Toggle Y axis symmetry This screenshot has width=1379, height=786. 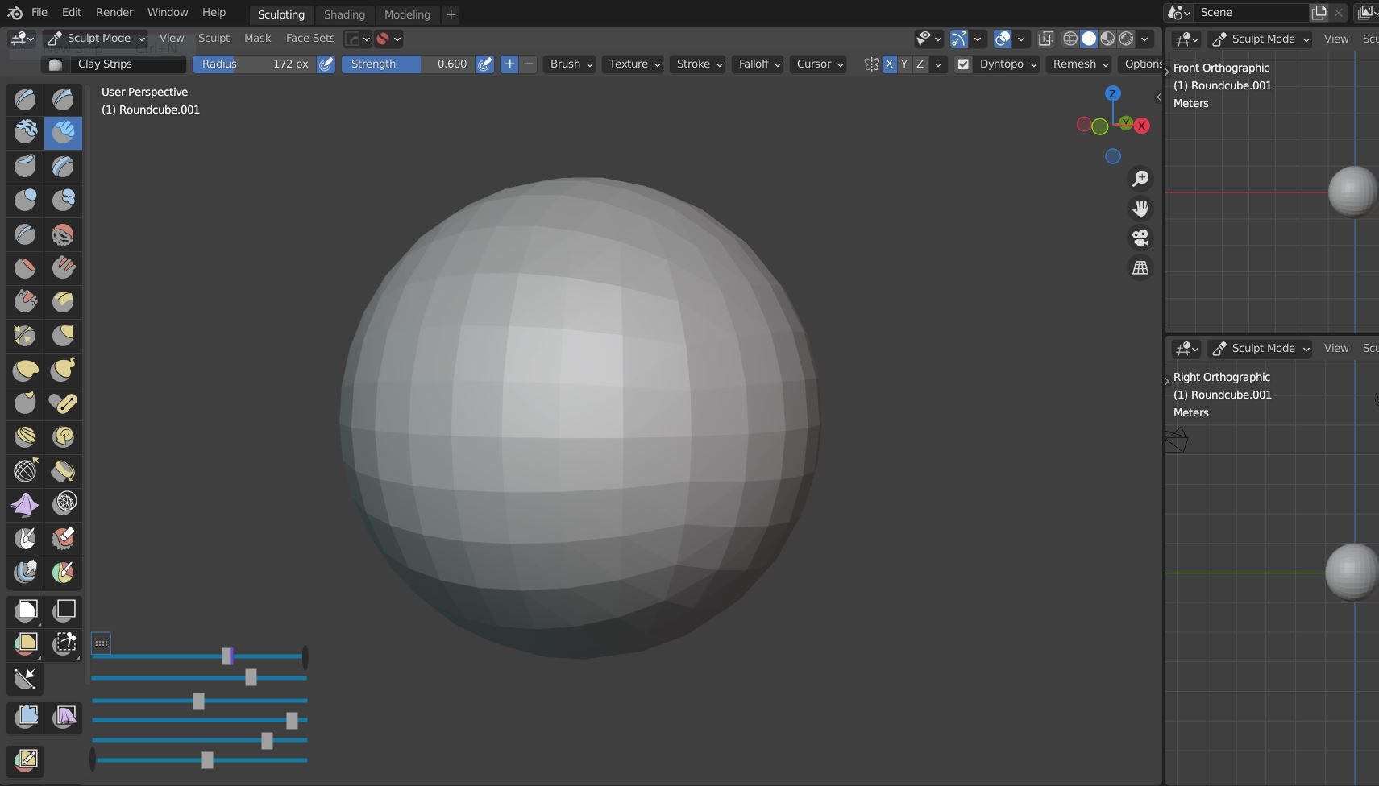[x=904, y=64]
